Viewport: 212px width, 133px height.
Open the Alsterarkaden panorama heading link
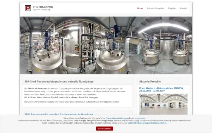[59, 114]
